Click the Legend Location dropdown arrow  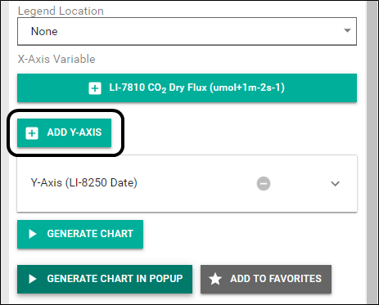click(x=347, y=30)
